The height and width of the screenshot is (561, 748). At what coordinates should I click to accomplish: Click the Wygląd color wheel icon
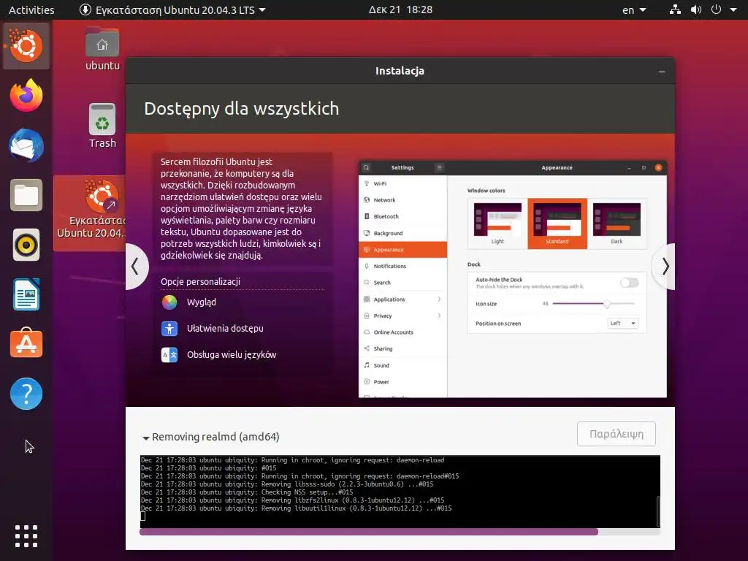[169, 302]
